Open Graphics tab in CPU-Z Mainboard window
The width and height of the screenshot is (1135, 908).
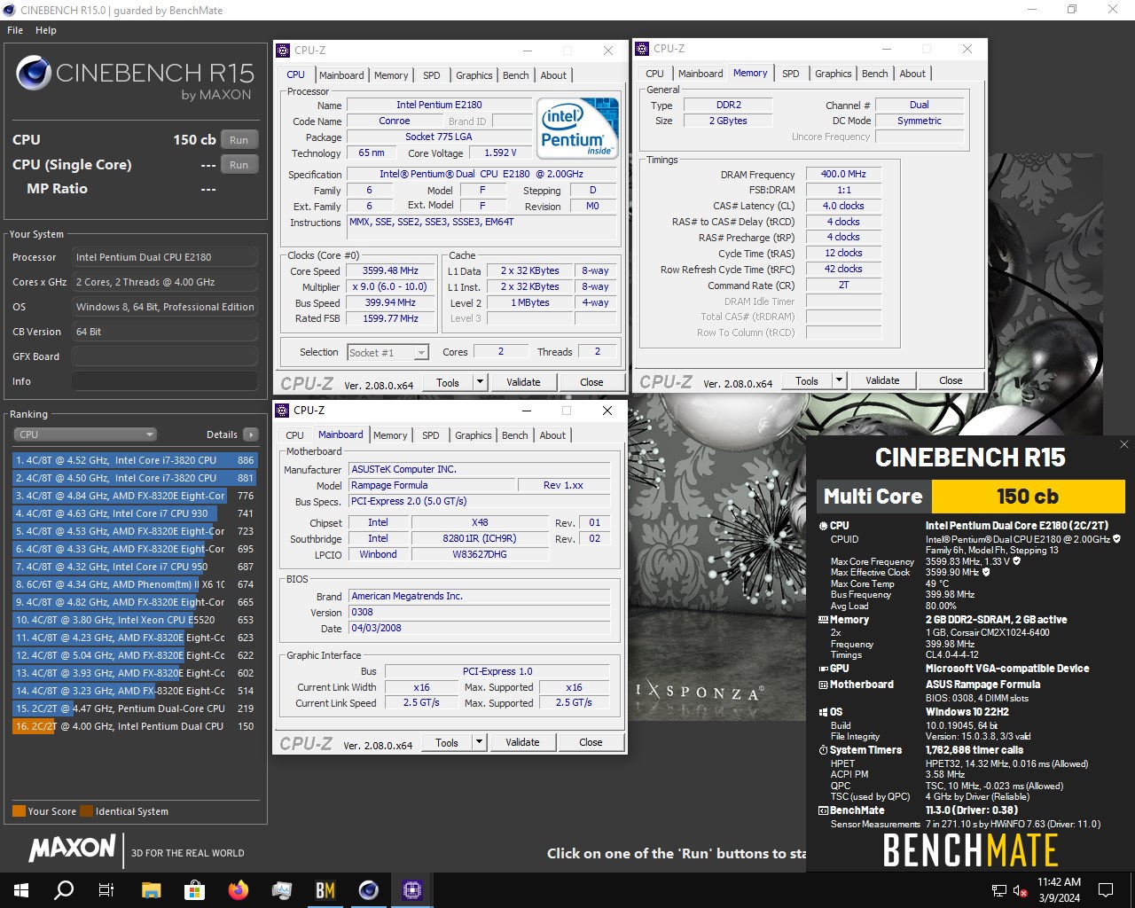474,435
